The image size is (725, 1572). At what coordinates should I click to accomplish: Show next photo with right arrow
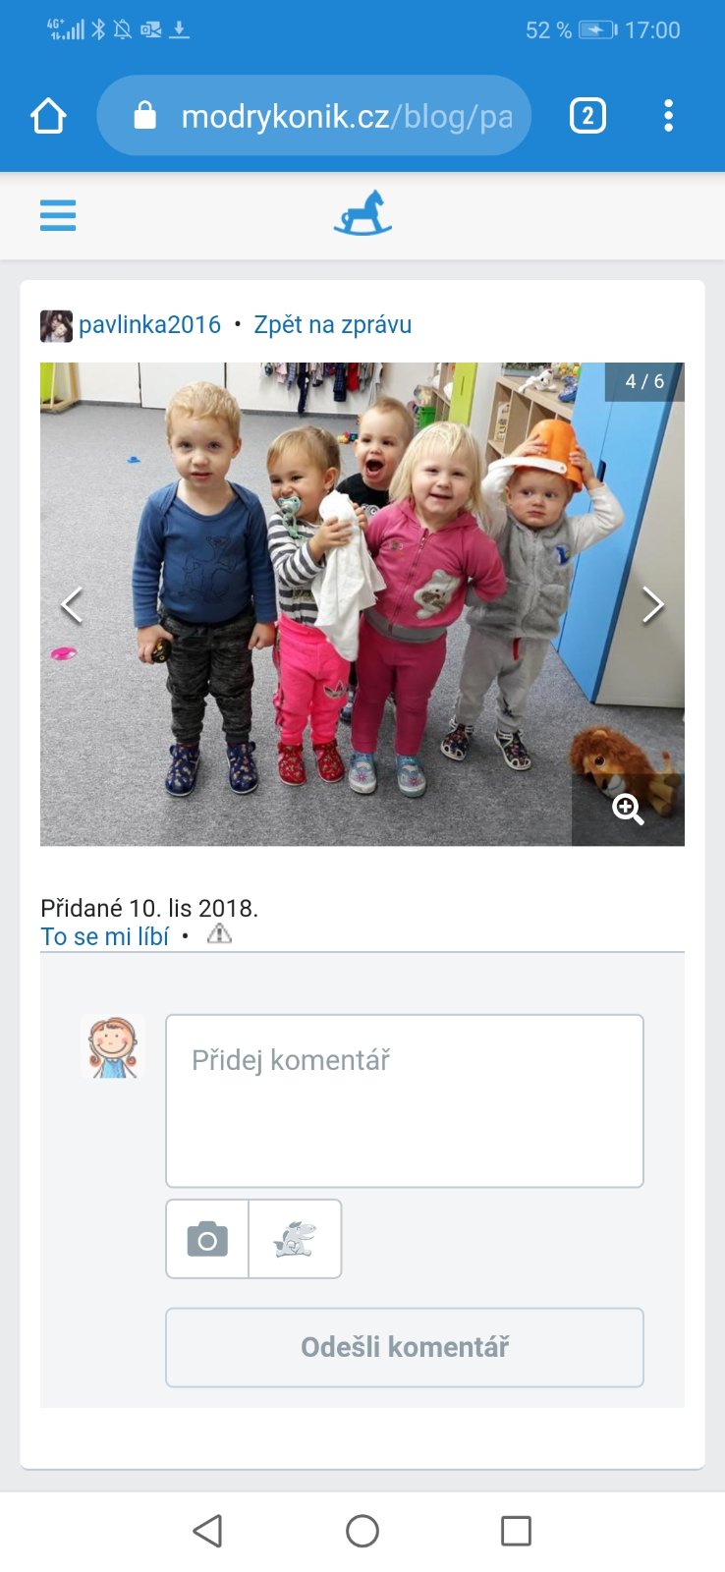(652, 604)
